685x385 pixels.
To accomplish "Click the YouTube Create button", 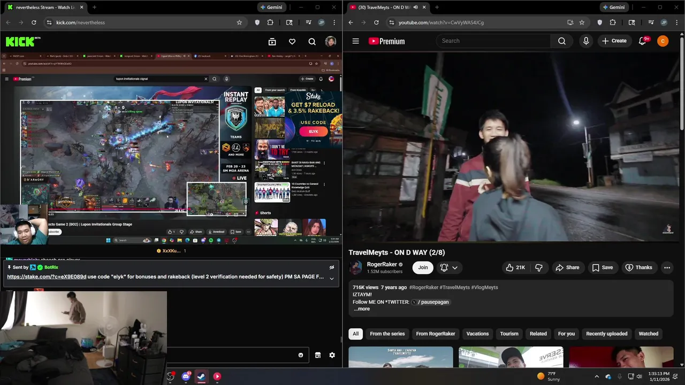I will tap(614, 41).
